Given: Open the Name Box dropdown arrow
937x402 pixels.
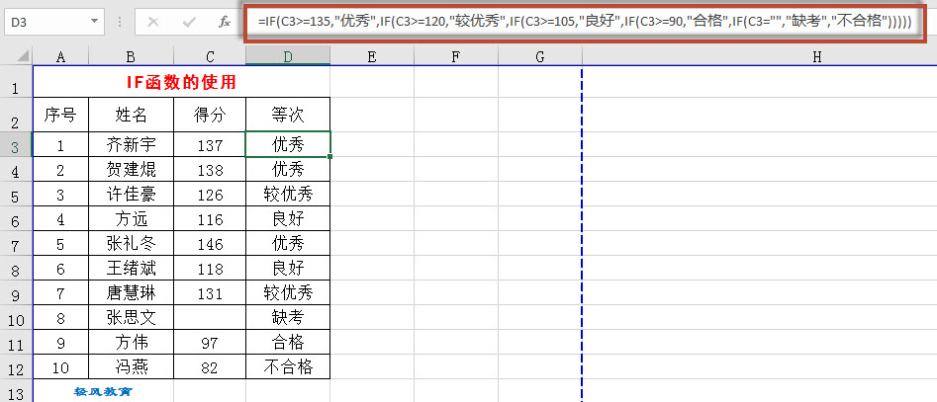Looking at the screenshot, I should (x=95, y=22).
